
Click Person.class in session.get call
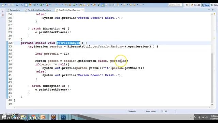[x=96, y=61]
